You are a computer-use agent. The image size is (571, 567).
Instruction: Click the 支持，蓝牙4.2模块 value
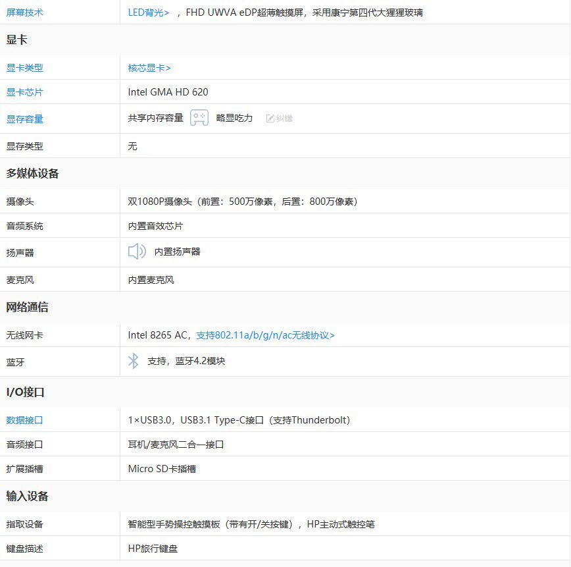click(x=186, y=361)
